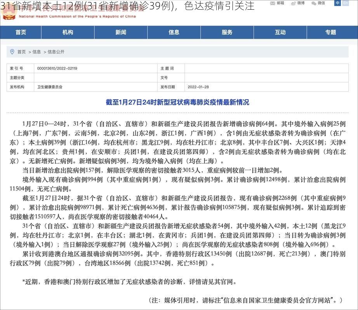
Task: Click the 邮箱 mail icon
Action: 273,3
